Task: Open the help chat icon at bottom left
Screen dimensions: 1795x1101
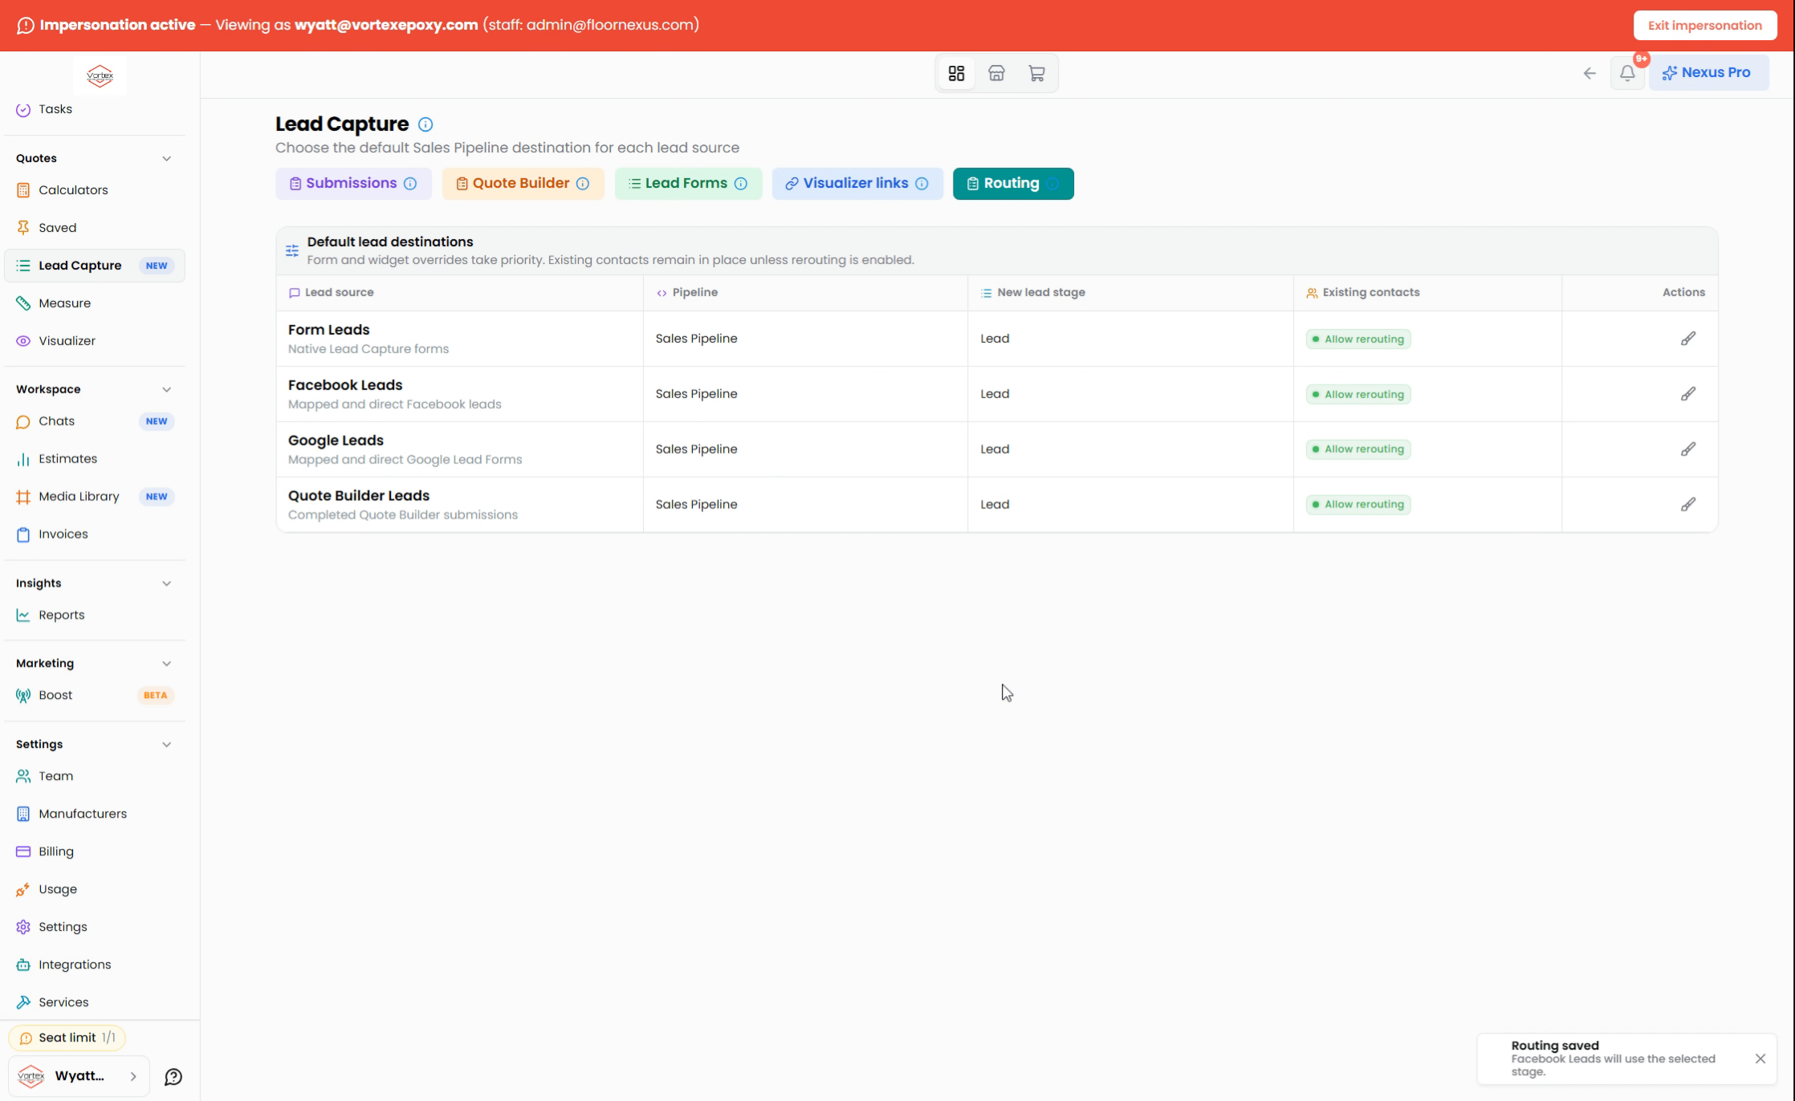Action: click(x=173, y=1077)
